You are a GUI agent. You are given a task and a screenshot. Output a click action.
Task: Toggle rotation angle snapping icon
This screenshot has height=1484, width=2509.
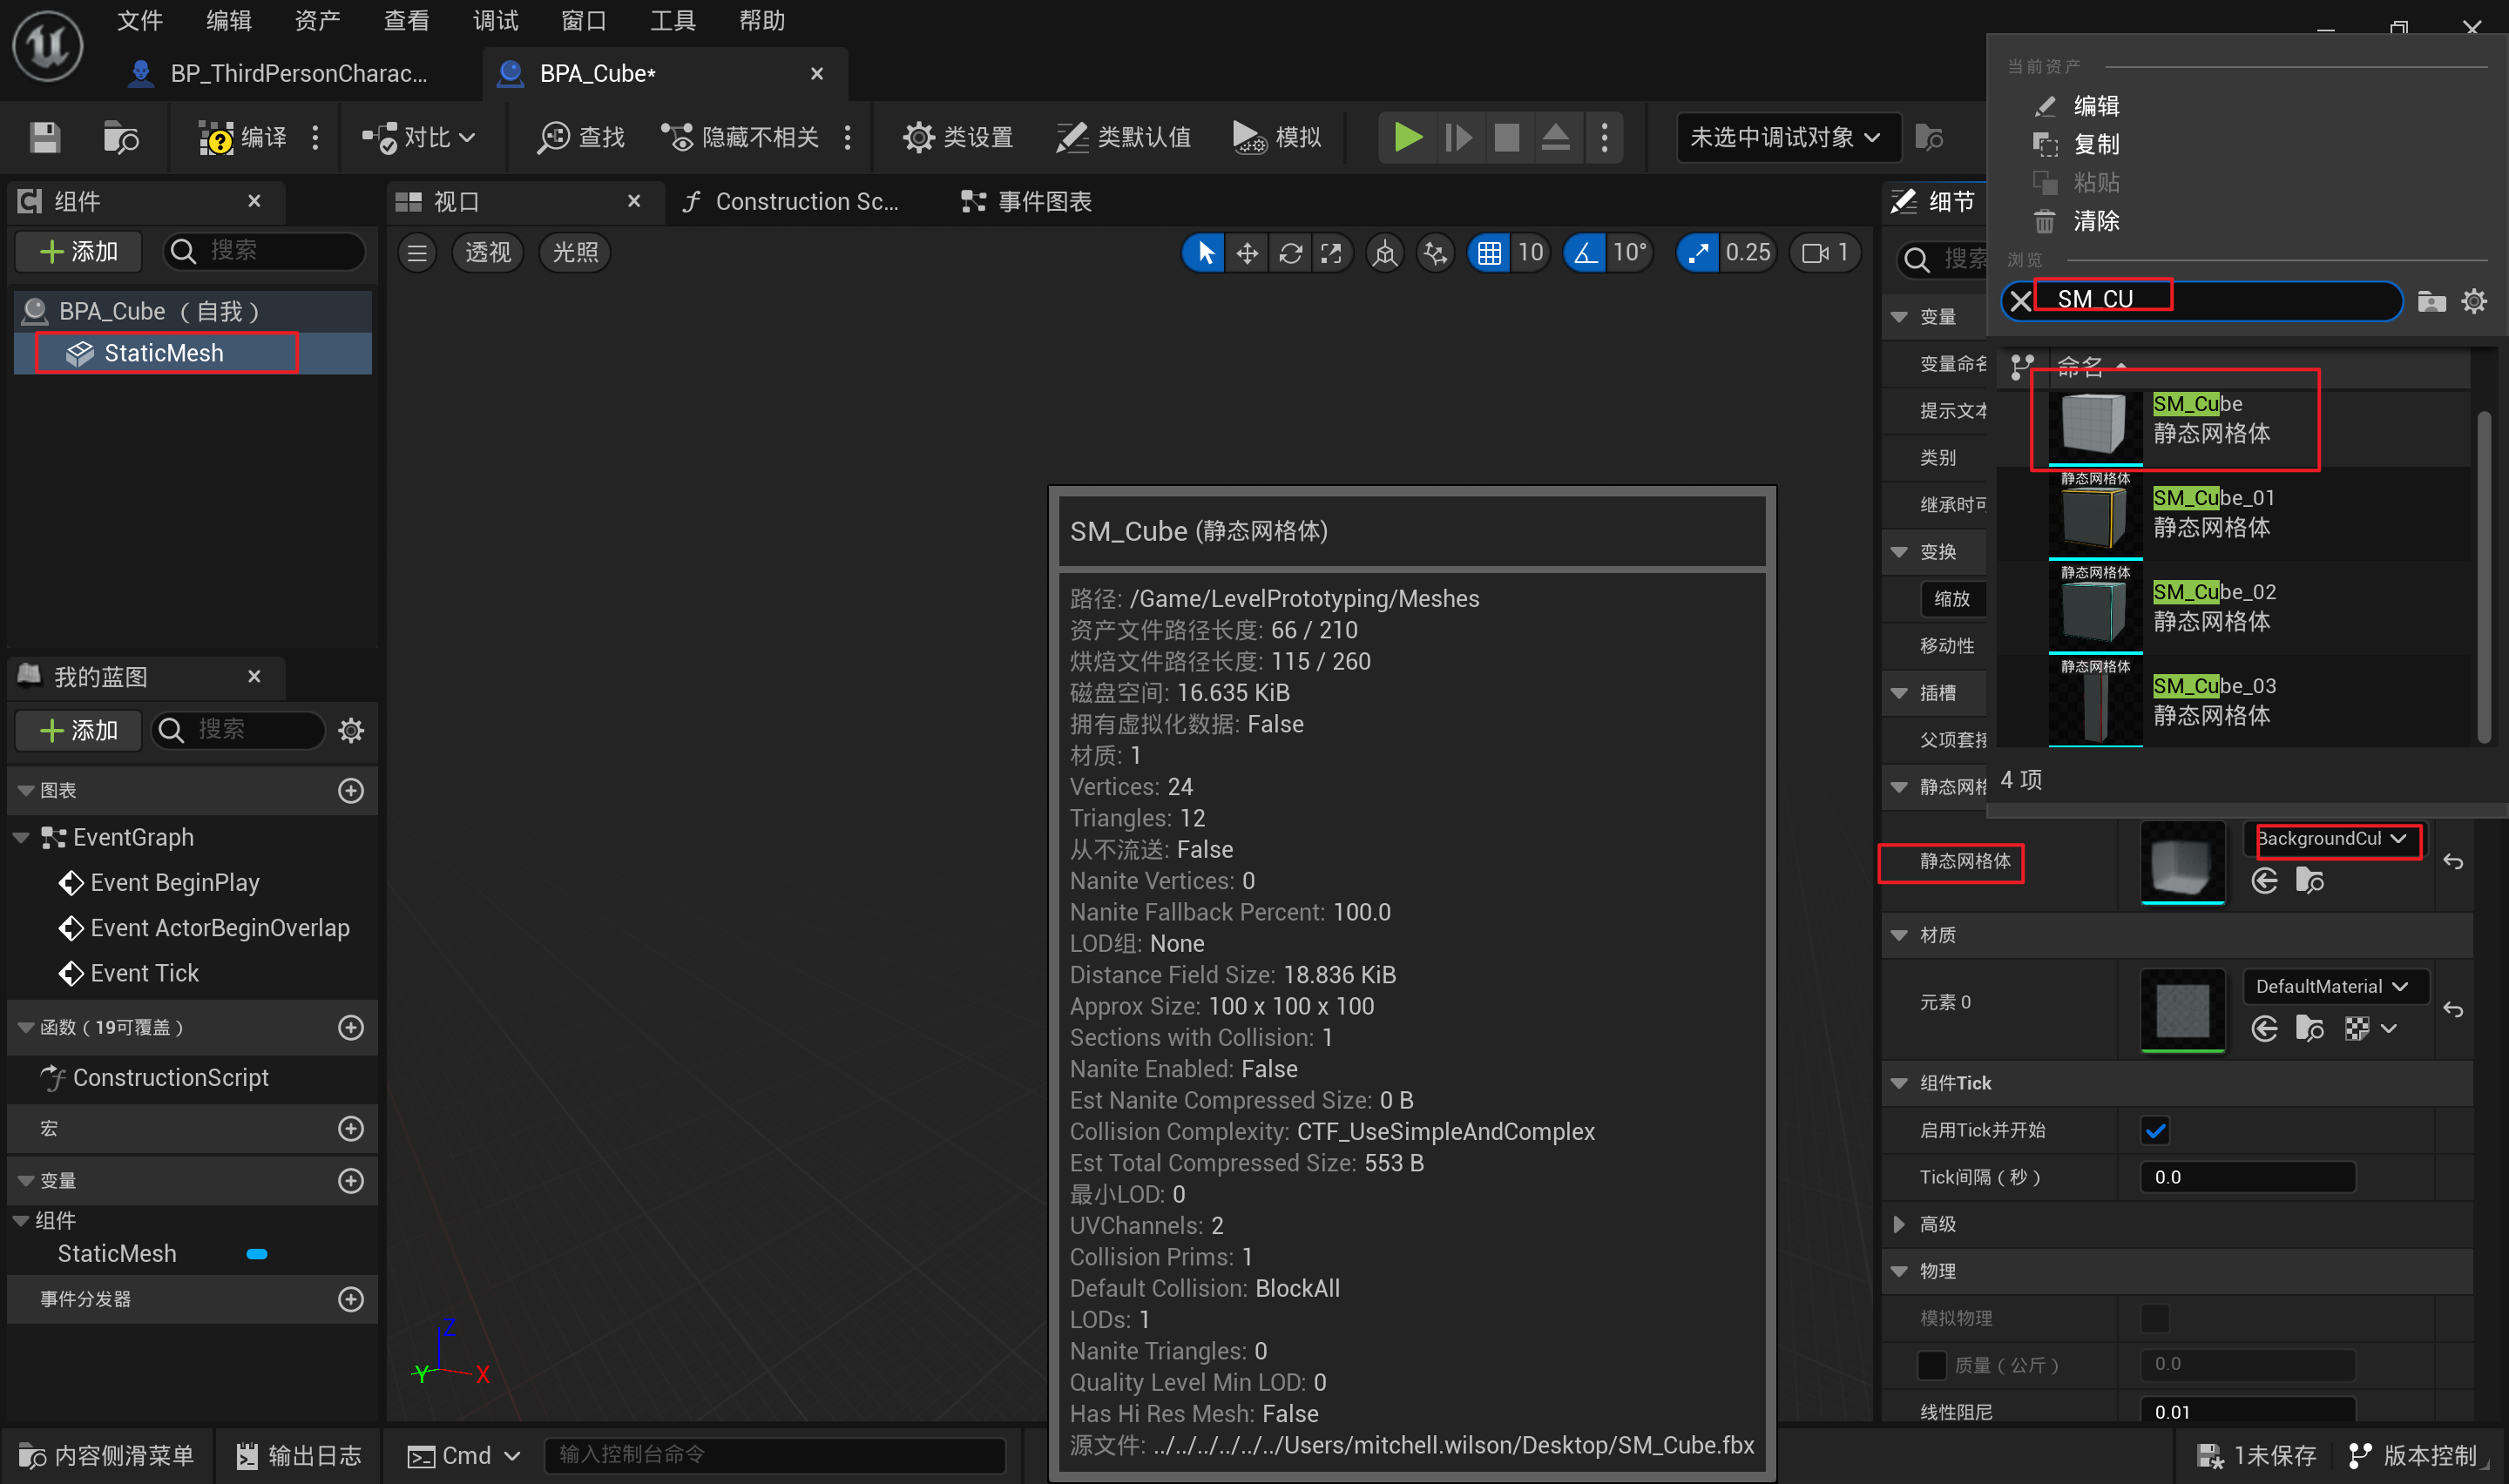coord(1585,253)
